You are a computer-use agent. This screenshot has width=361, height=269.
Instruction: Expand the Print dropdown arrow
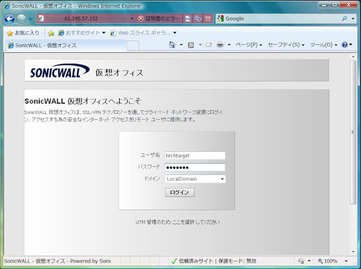click(229, 45)
